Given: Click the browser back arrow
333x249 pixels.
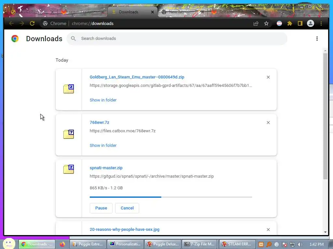Looking at the screenshot, I should (11, 23).
